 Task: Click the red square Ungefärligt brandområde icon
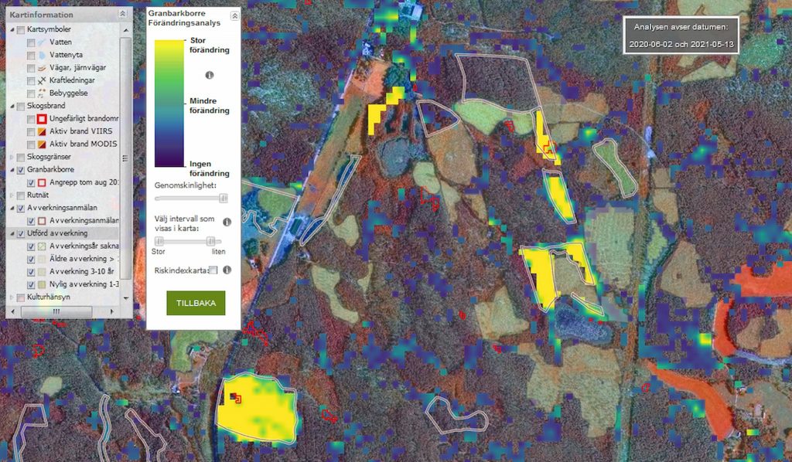(x=42, y=118)
